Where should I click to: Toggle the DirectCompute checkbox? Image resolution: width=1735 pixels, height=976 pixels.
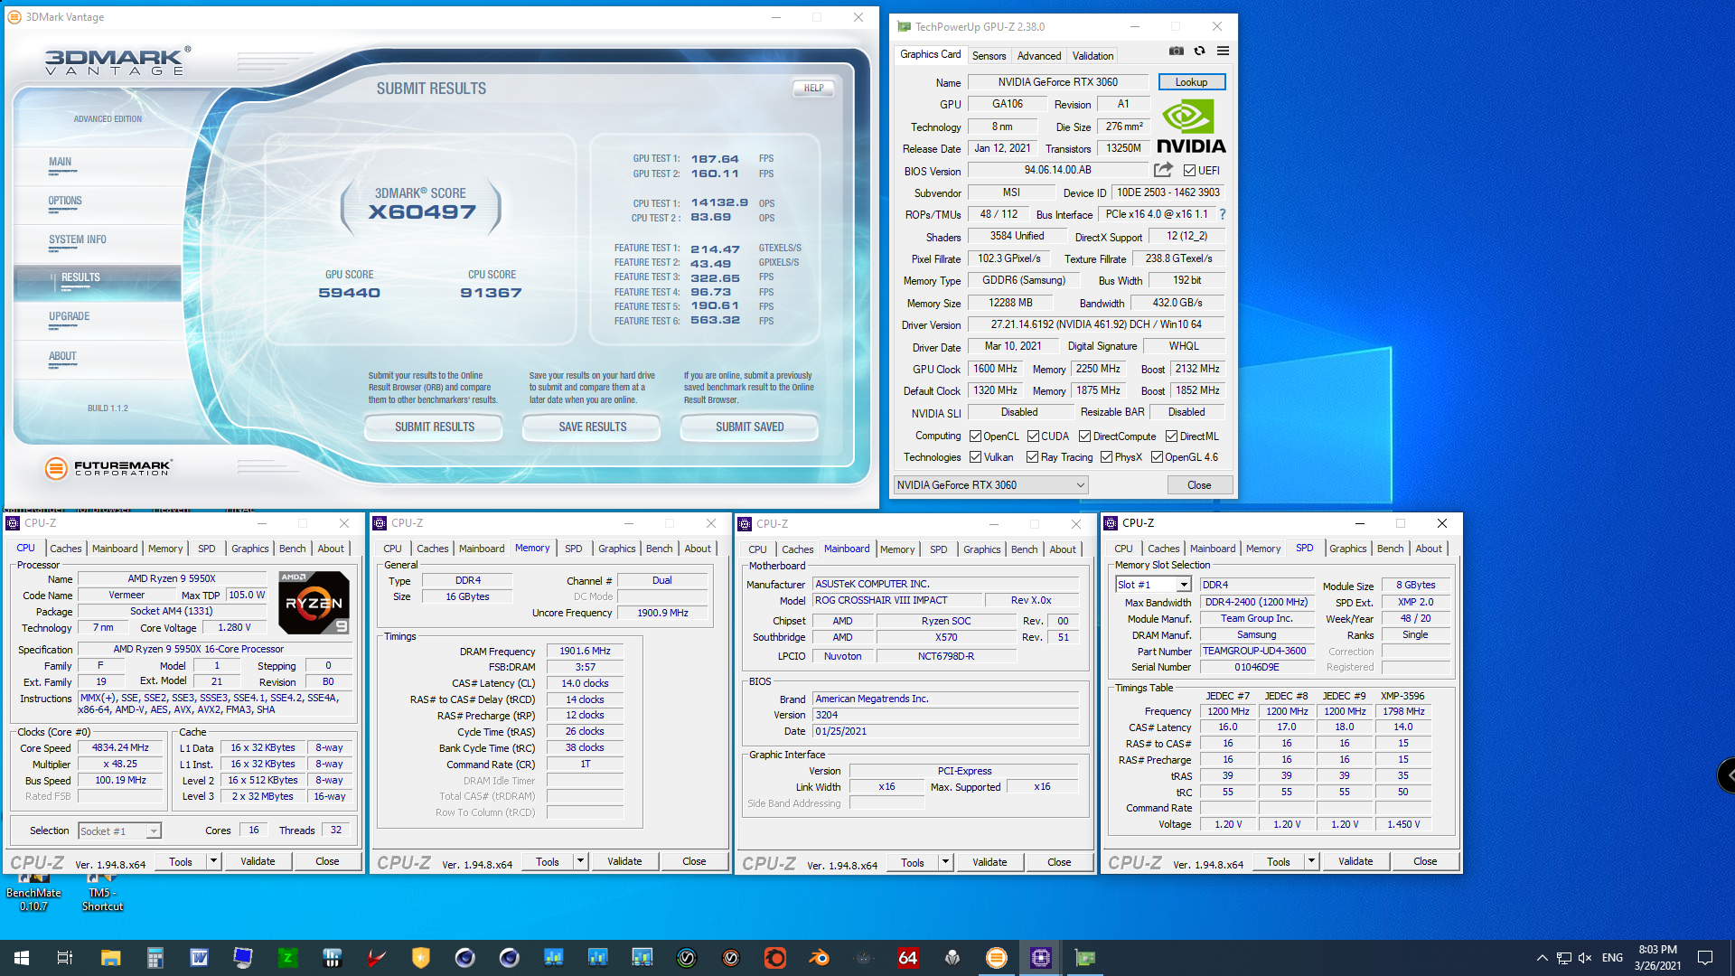pyautogui.click(x=1084, y=436)
